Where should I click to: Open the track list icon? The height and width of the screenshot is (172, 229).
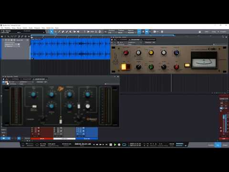click(2, 36)
